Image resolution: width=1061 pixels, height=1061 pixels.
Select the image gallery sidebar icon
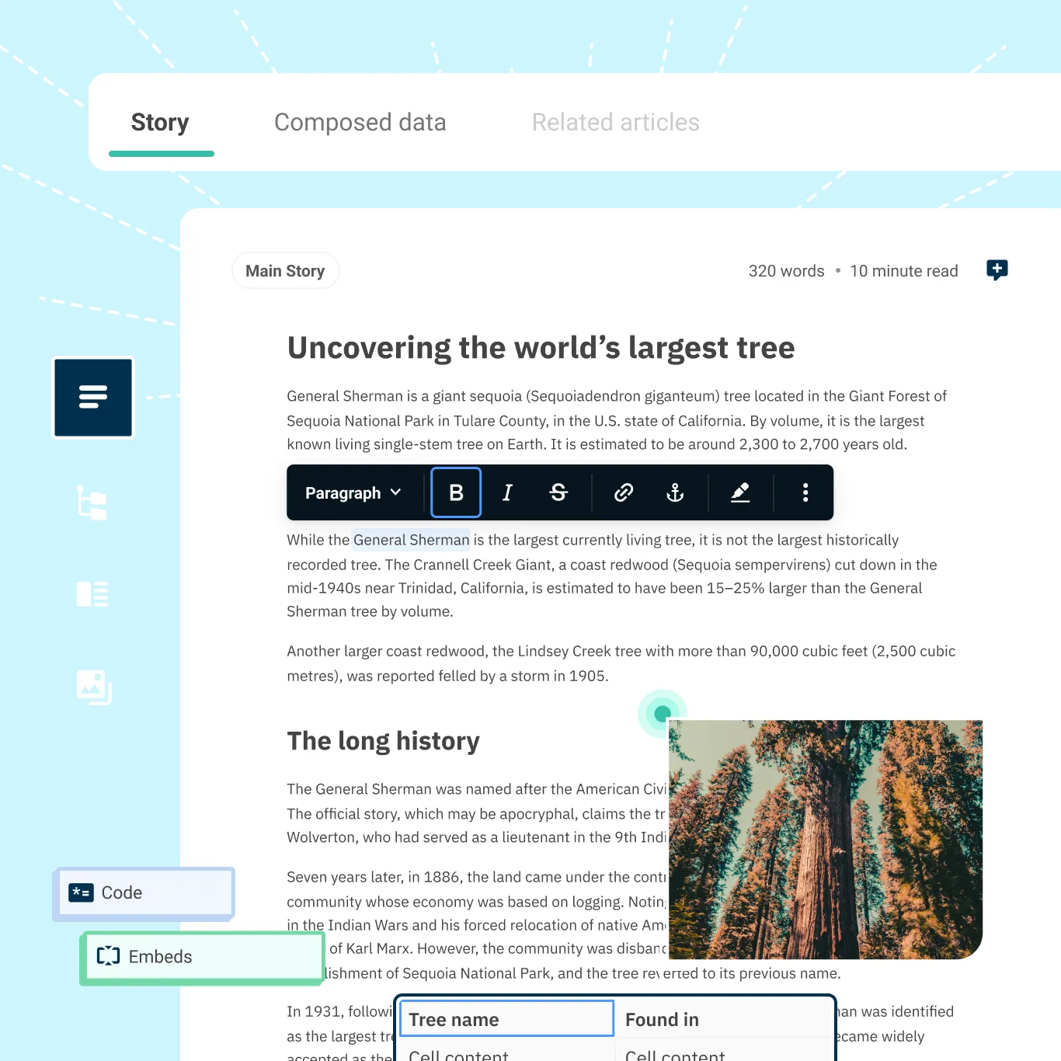click(x=92, y=687)
